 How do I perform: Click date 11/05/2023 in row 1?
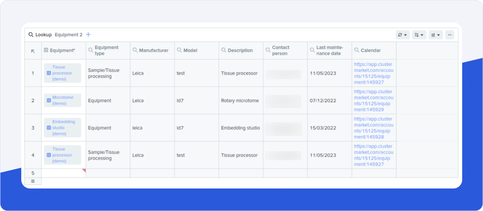330,73
